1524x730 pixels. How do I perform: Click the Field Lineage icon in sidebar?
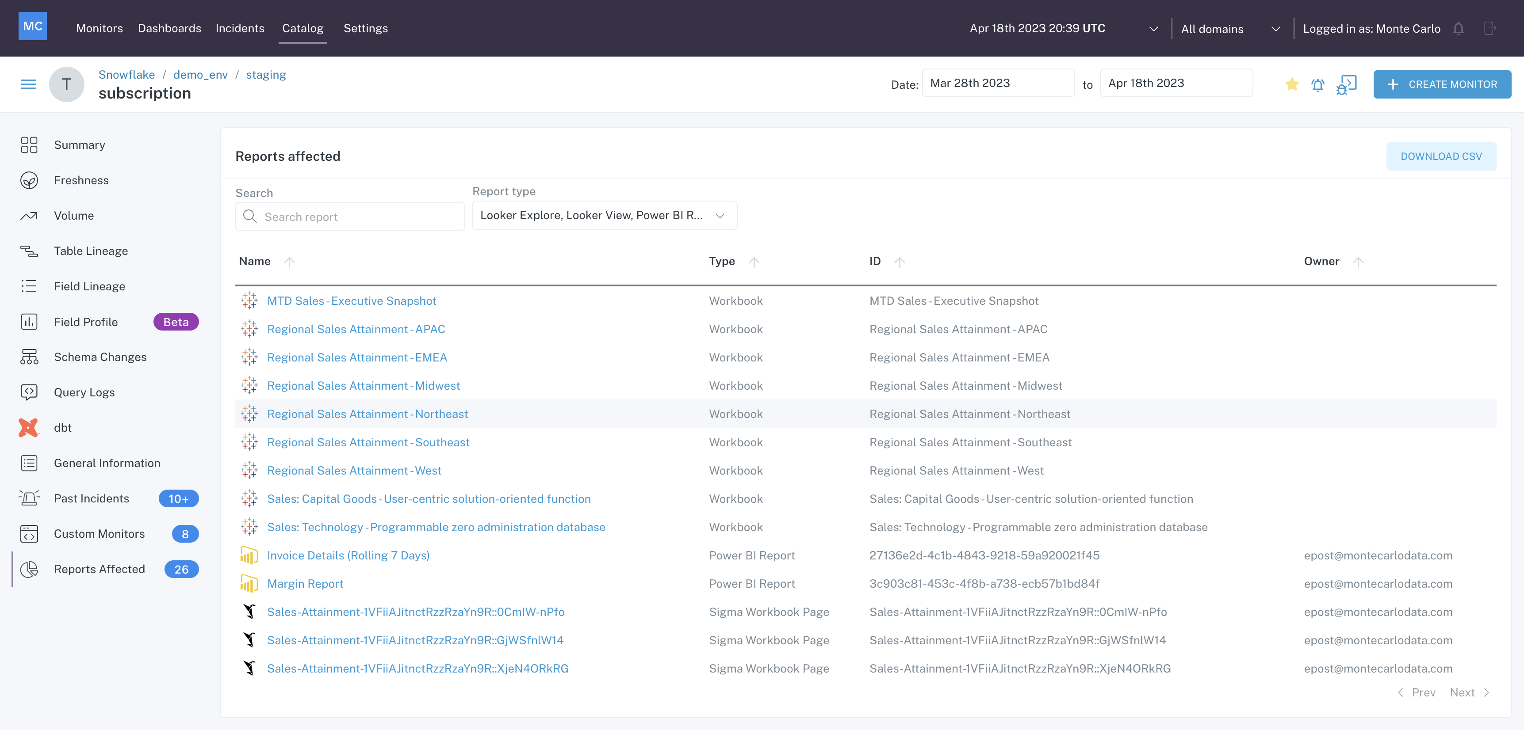pyautogui.click(x=29, y=285)
